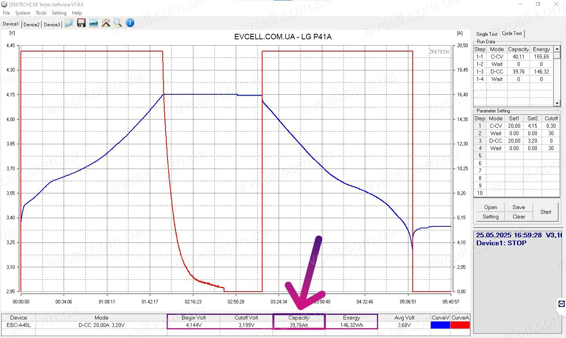Click the Cutoff Volt value 3,199V
This screenshot has width=566, height=338.
[x=246, y=325]
